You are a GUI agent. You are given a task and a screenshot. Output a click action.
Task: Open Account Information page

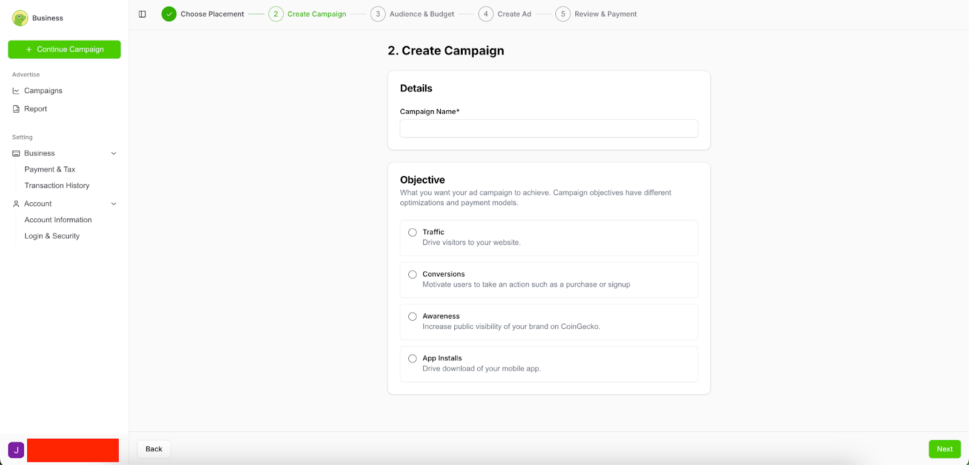(x=58, y=220)
